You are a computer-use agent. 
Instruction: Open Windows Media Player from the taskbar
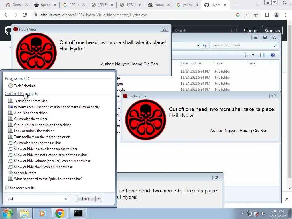click(42, 213)
